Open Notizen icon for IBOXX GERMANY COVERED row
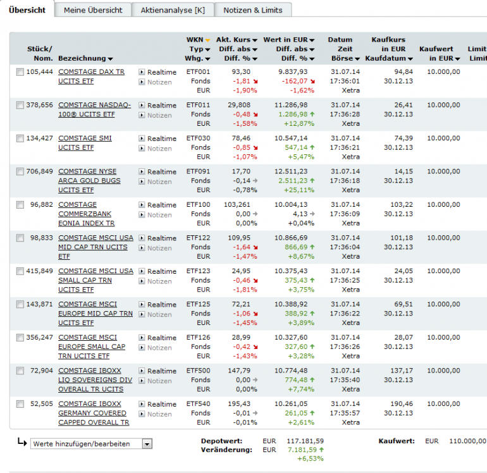This screenshot has height=473, width=487. click(142, 414)
